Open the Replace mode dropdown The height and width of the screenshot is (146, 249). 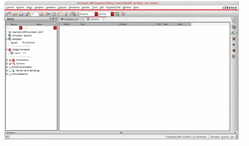[x=96, y=14]
